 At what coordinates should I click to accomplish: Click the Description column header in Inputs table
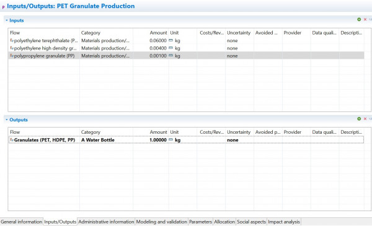coord(351,33)
